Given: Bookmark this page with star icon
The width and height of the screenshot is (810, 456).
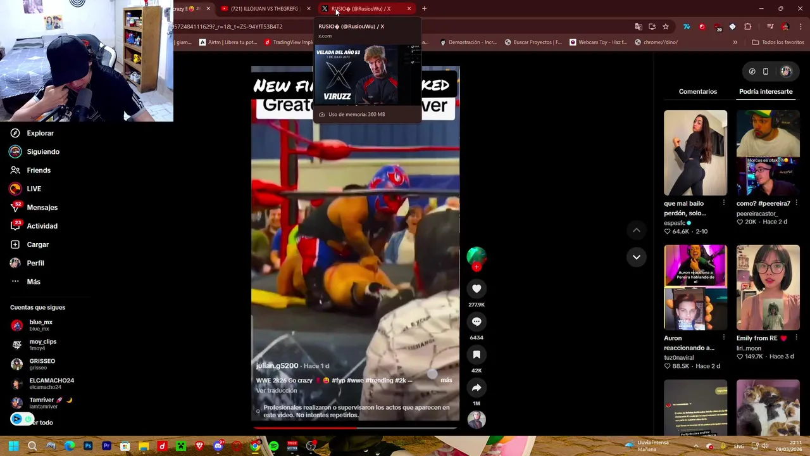Looking at the screenshot, I should click(666, 27).
